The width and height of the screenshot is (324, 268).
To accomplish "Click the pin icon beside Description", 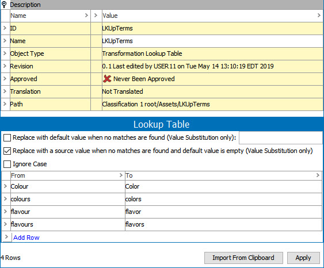I will 4,5.
